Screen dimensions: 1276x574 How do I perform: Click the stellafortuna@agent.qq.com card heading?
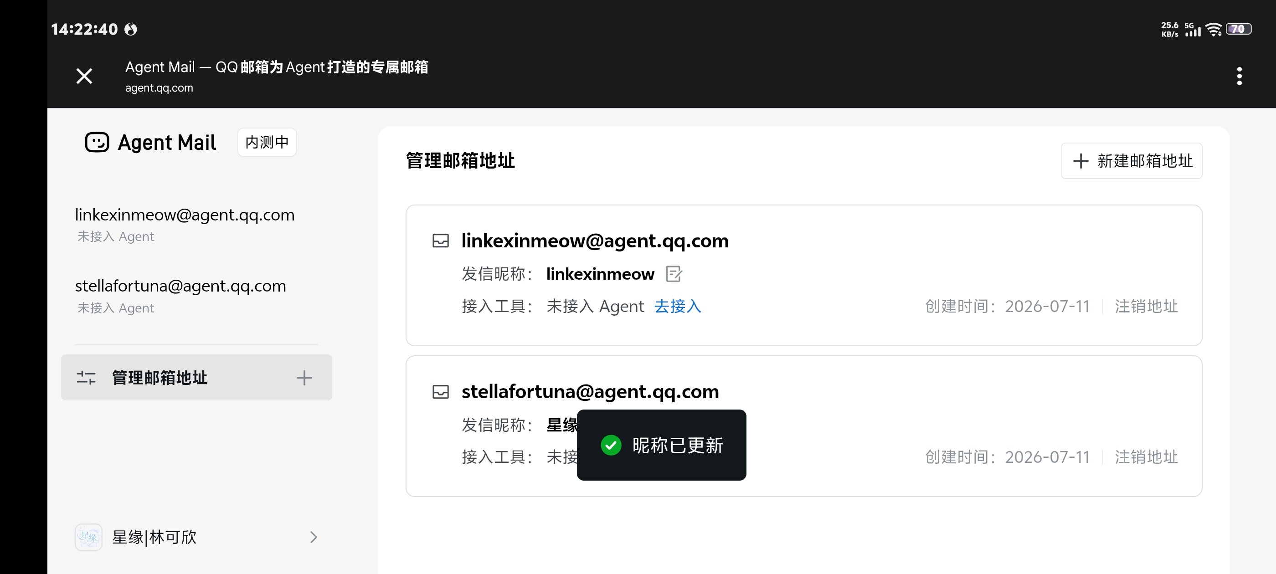590,392
